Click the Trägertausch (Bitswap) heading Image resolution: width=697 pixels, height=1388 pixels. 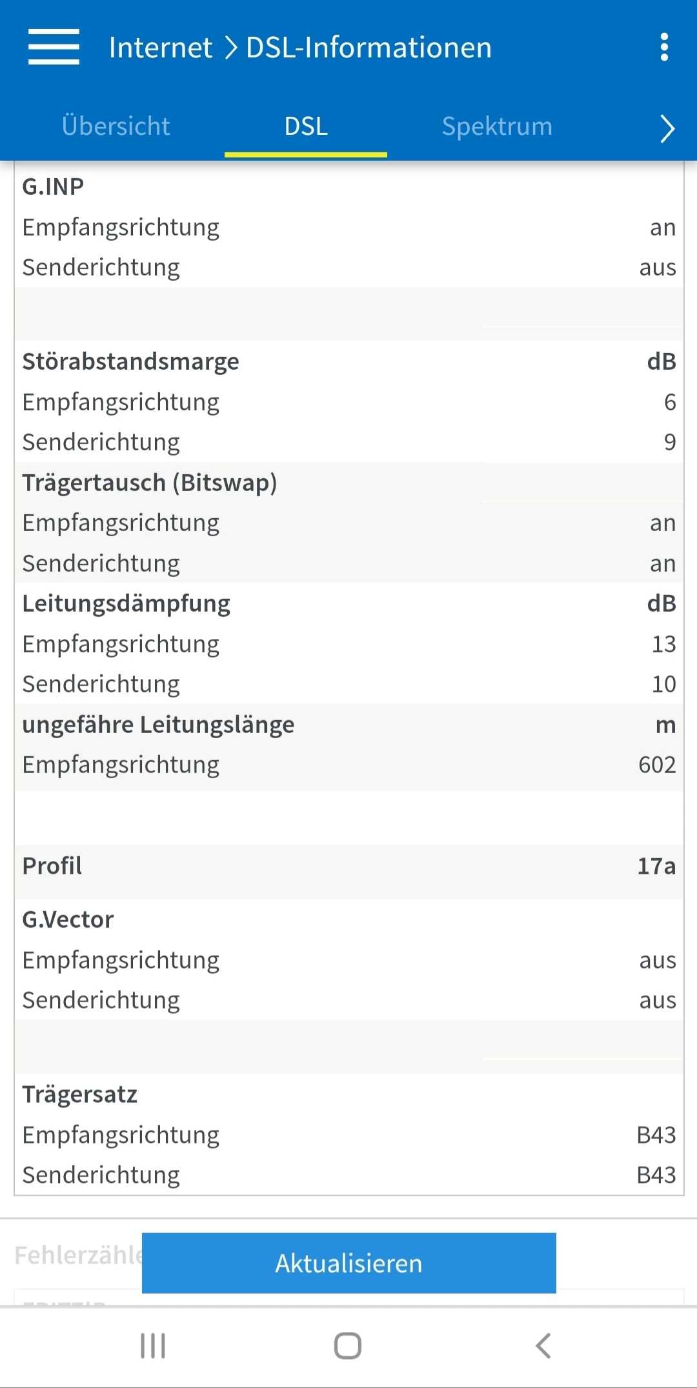(149, 483)
